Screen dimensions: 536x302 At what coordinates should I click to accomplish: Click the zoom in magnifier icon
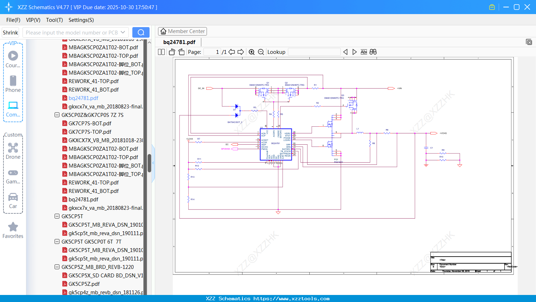click(x=252, y=52)
